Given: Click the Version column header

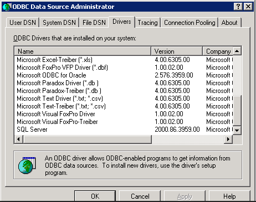Looking at the screenshot, I should tap(177, 51).
